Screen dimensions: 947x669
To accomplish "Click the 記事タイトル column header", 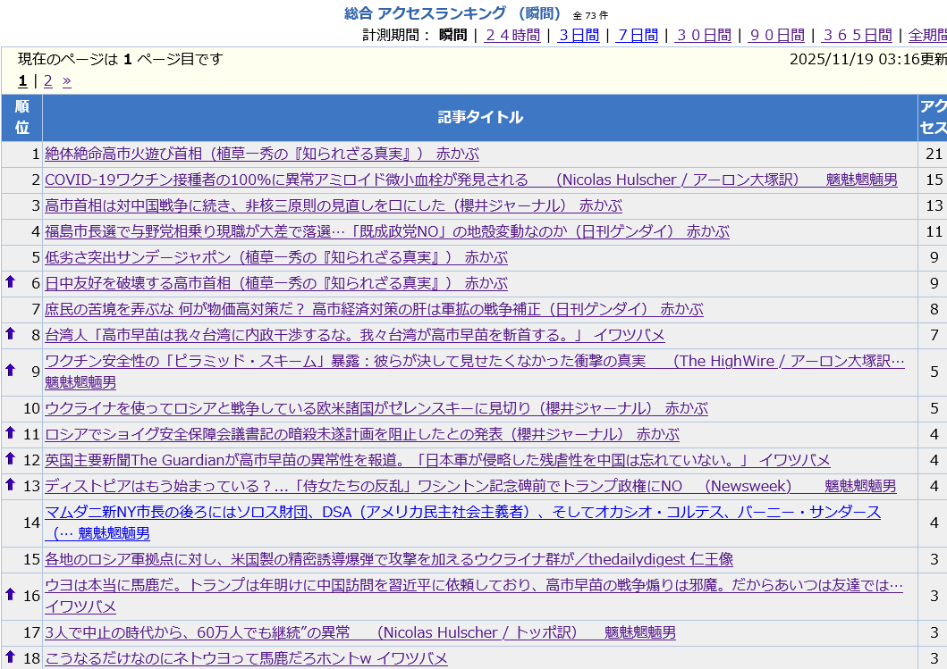I will tap(480, 117).
